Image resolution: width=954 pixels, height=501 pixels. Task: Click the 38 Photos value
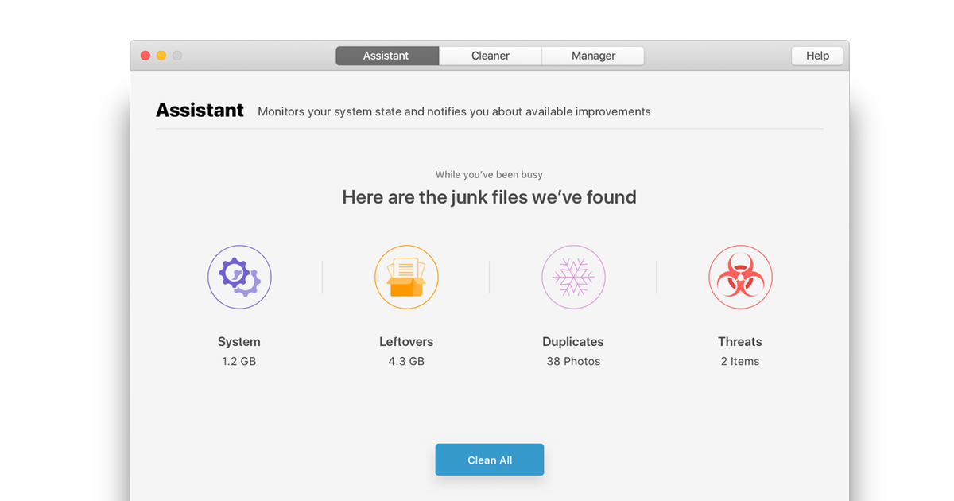[x=573, y=361]
